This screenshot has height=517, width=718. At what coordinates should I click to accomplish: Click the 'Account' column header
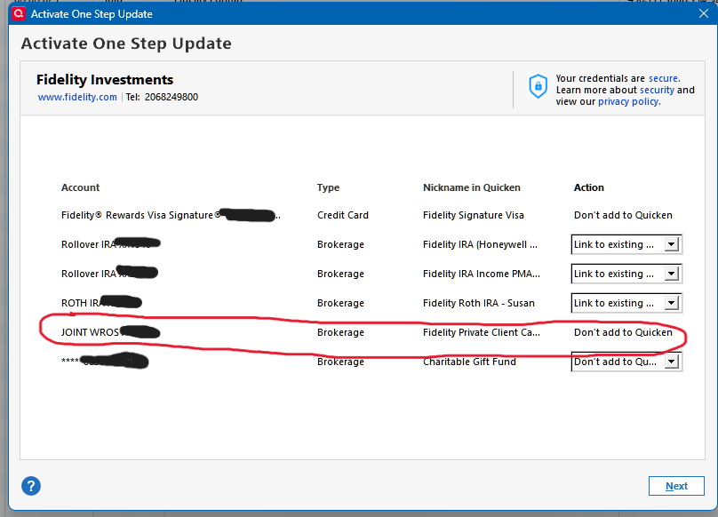tap(80, 187)
